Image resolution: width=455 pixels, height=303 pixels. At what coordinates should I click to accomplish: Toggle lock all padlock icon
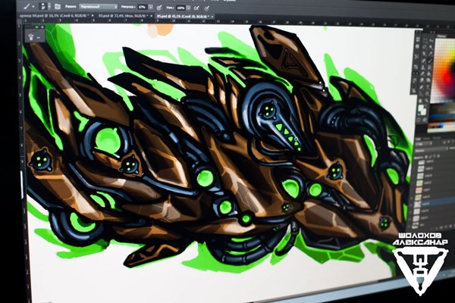point(438,156)
